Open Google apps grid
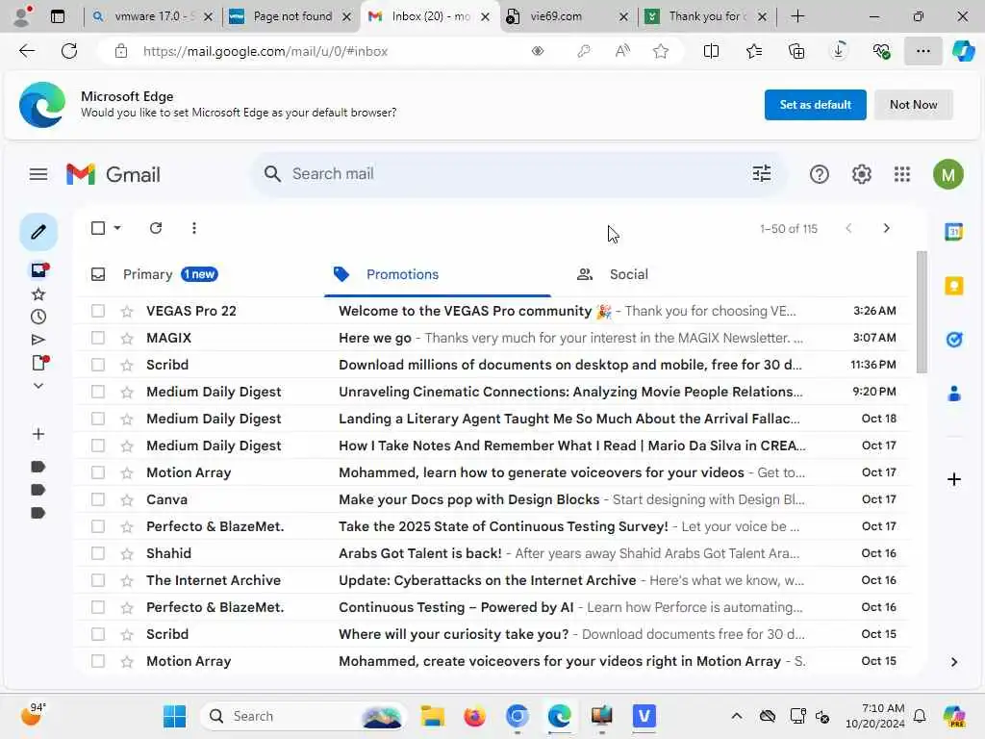 902,174
